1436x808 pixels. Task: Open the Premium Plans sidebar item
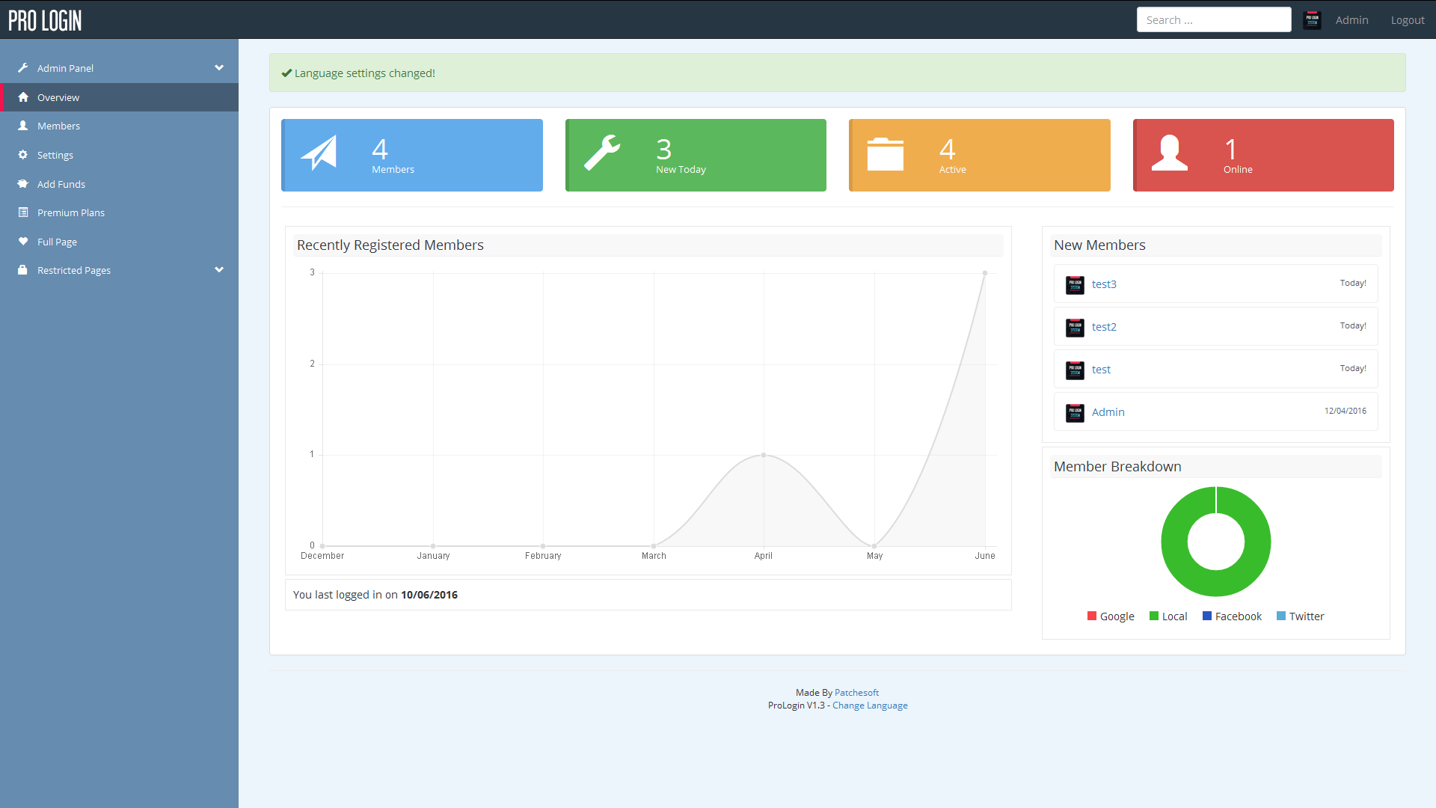click(71, 213)
